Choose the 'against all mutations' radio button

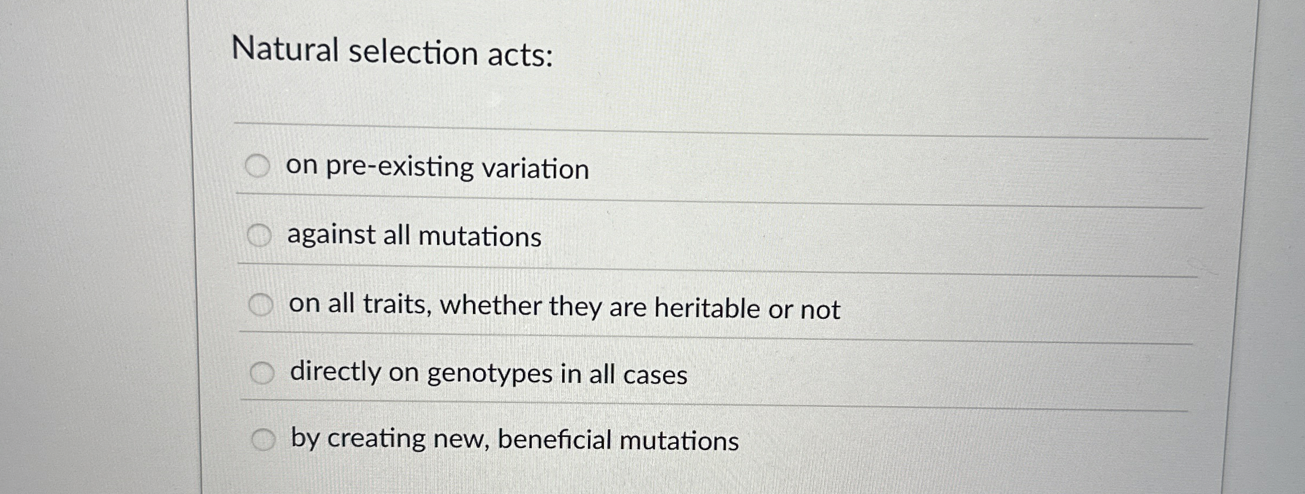pyautogui.click(x=259, y=236)
